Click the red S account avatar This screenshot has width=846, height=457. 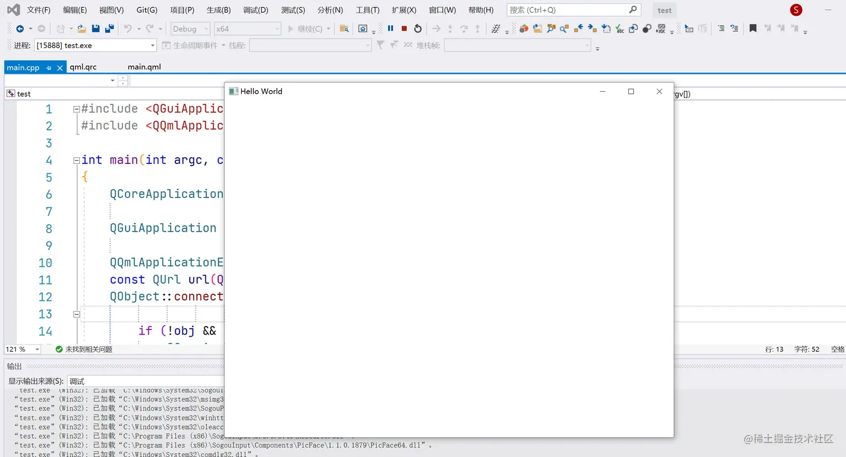[x=796, y=10]
